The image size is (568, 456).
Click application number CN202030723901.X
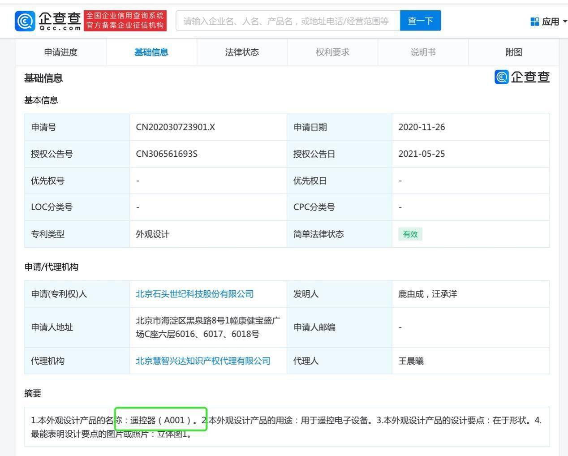click(x=175, y=127)
